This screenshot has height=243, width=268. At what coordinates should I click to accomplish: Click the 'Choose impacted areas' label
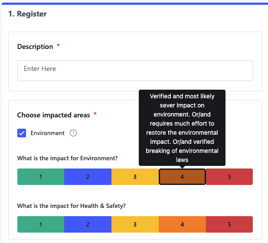tap(53, 115)
